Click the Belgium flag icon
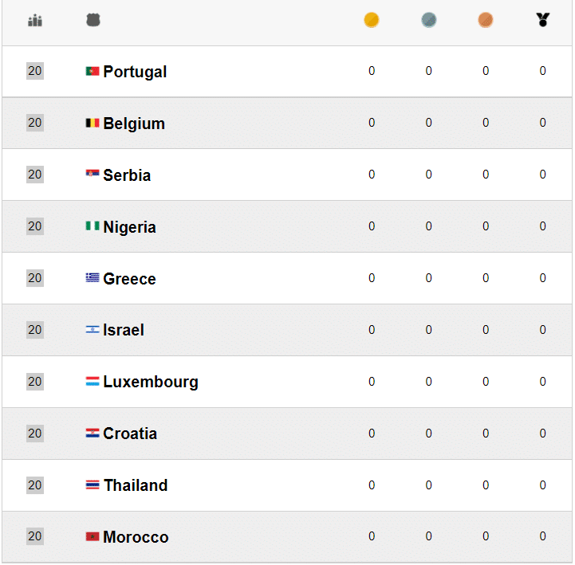 pos(93,123)
